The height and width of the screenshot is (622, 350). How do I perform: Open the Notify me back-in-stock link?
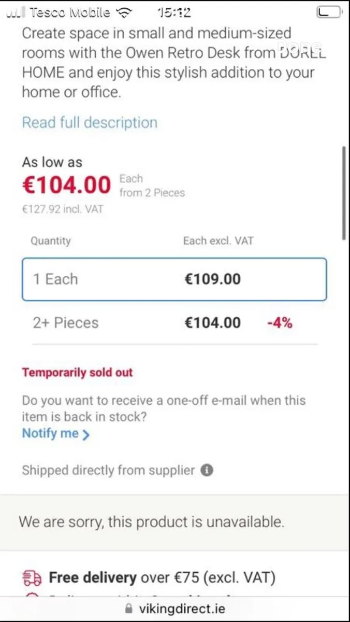pyautogui.click(x=50, y=433)
